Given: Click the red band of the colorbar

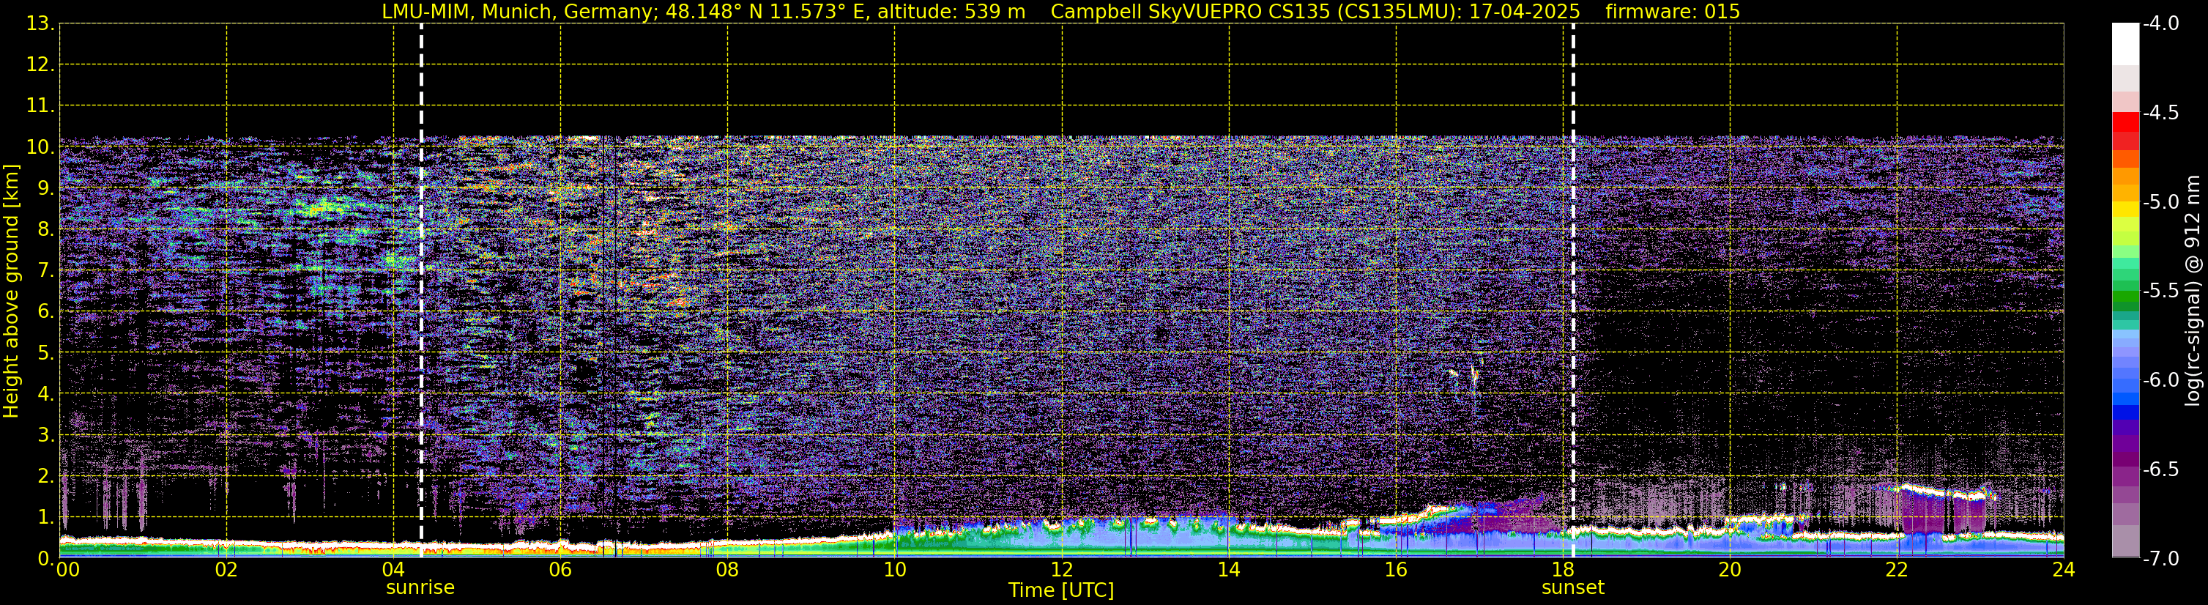Looking at the screenshot, I should coord(2125,122).
